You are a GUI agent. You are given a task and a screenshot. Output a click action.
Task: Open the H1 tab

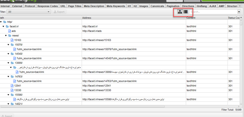[x=129, y=6]
